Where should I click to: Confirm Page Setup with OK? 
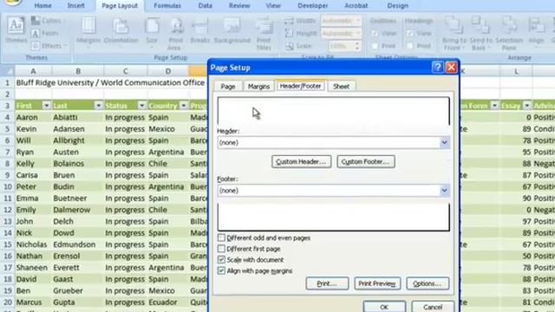(x=384, y=307)
